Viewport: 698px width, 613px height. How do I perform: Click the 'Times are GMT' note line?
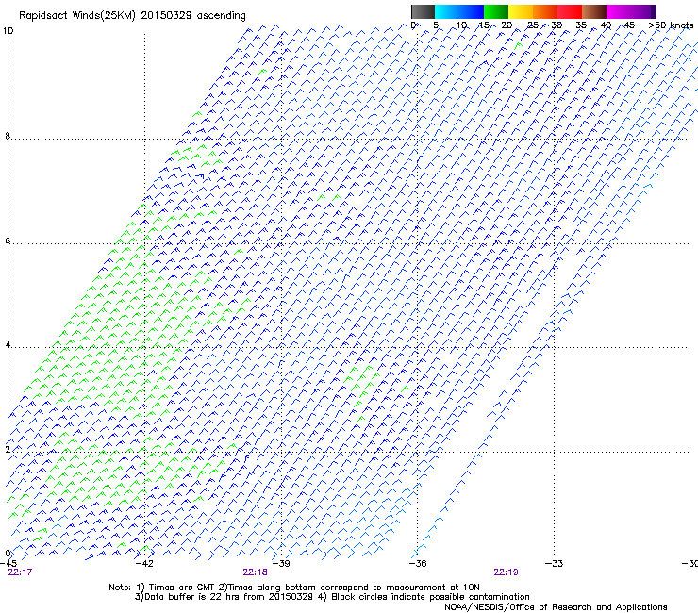[x=293, y=588]
